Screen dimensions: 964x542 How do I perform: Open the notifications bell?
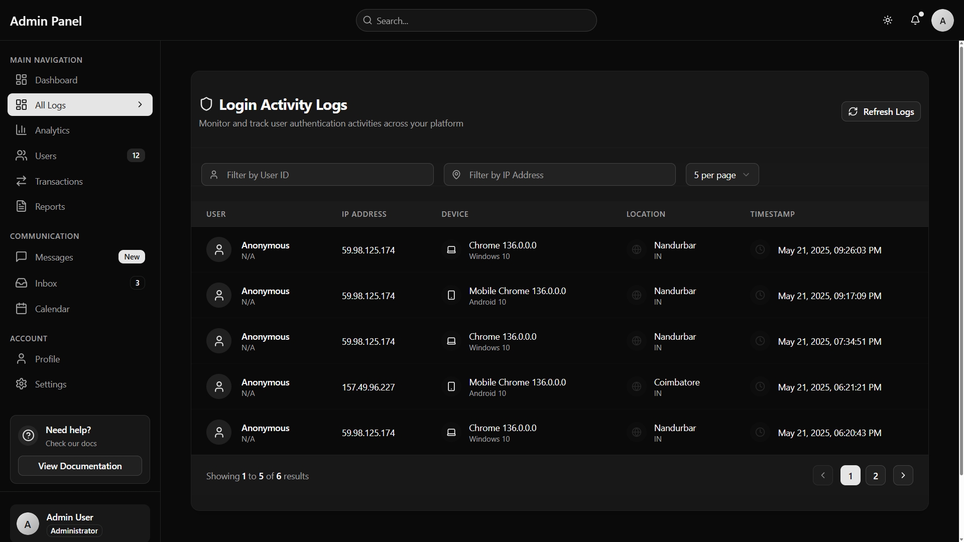tap(915, 20)
